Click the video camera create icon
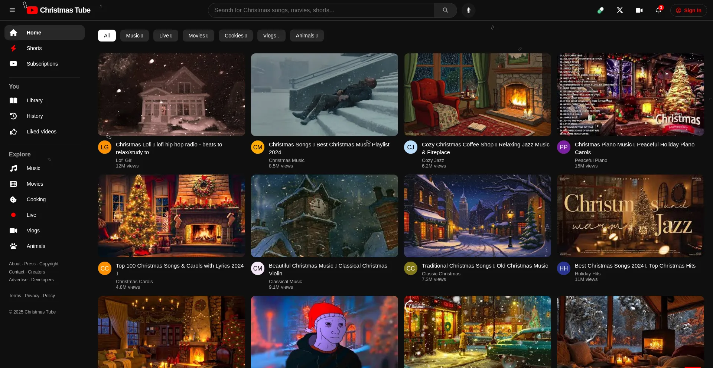The width and height of the screenshot is (713, 368). pos(639,10)
